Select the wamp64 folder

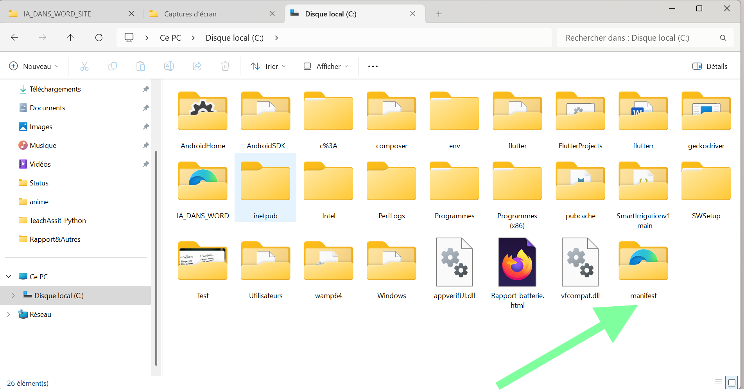coord(328,270)
